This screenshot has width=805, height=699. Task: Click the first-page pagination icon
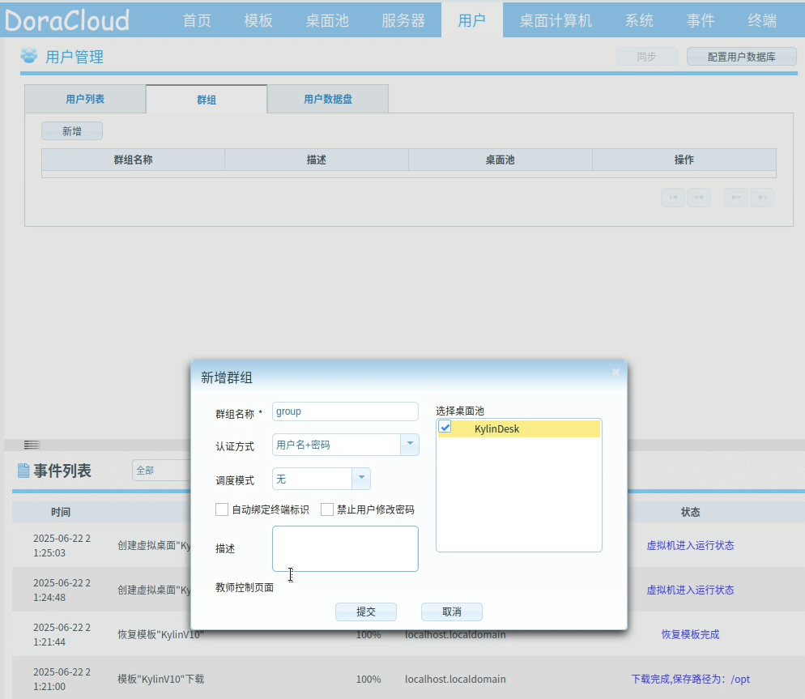[x=672, y=197]
